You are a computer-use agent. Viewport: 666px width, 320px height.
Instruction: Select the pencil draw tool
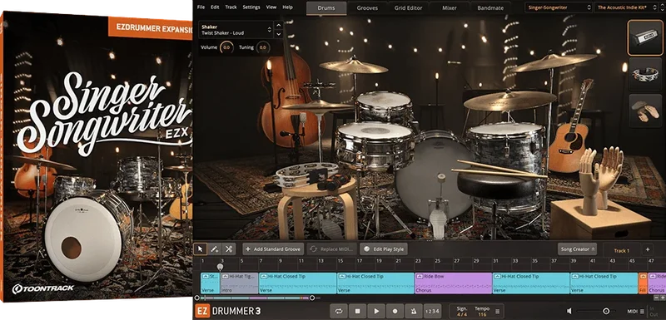[215, 249]
